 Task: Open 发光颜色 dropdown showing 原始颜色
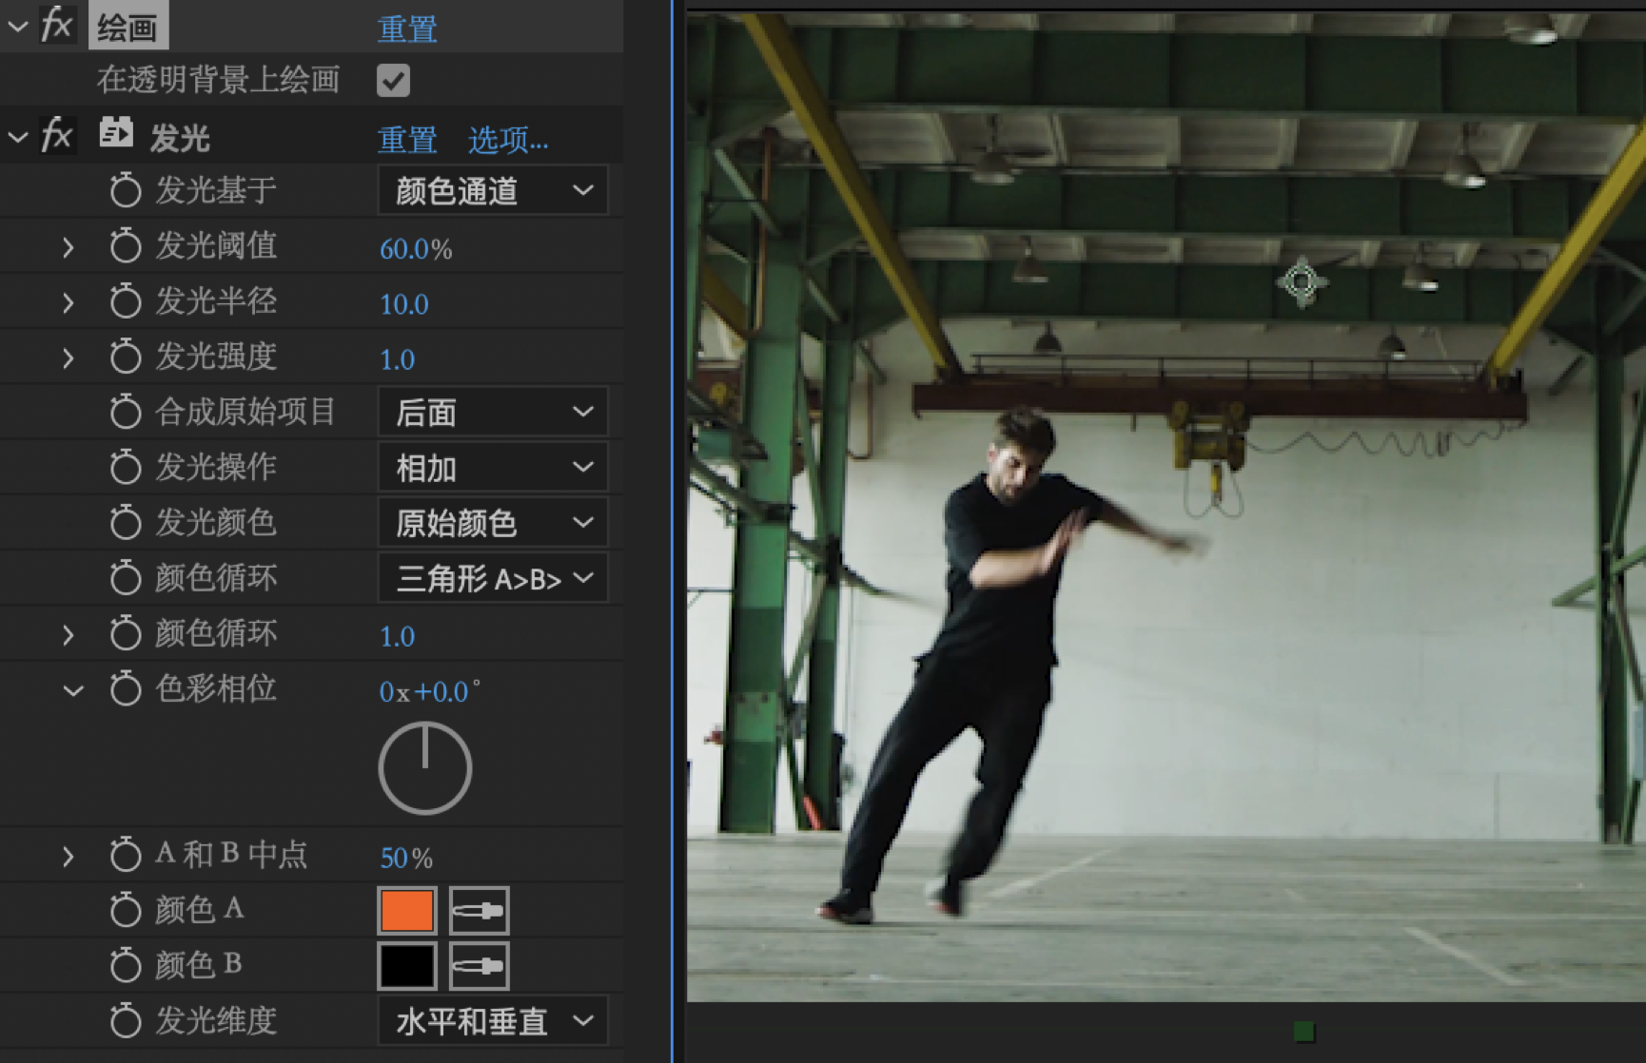point(493,522)
